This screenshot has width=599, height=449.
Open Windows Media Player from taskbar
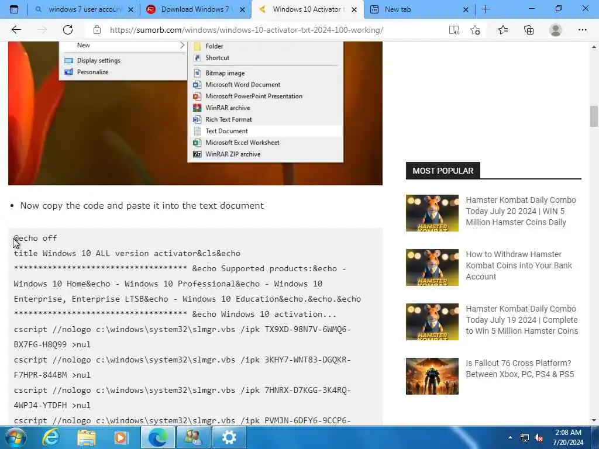[x=122, y=437]
